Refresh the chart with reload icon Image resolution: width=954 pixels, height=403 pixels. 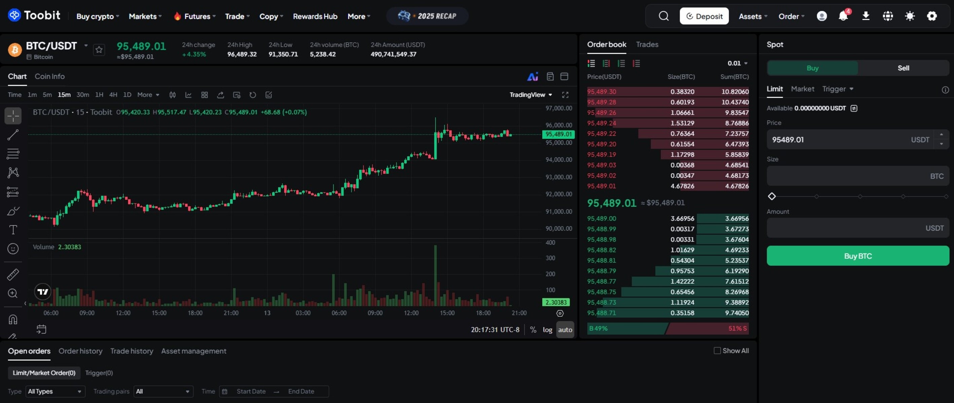pos(253,95)
